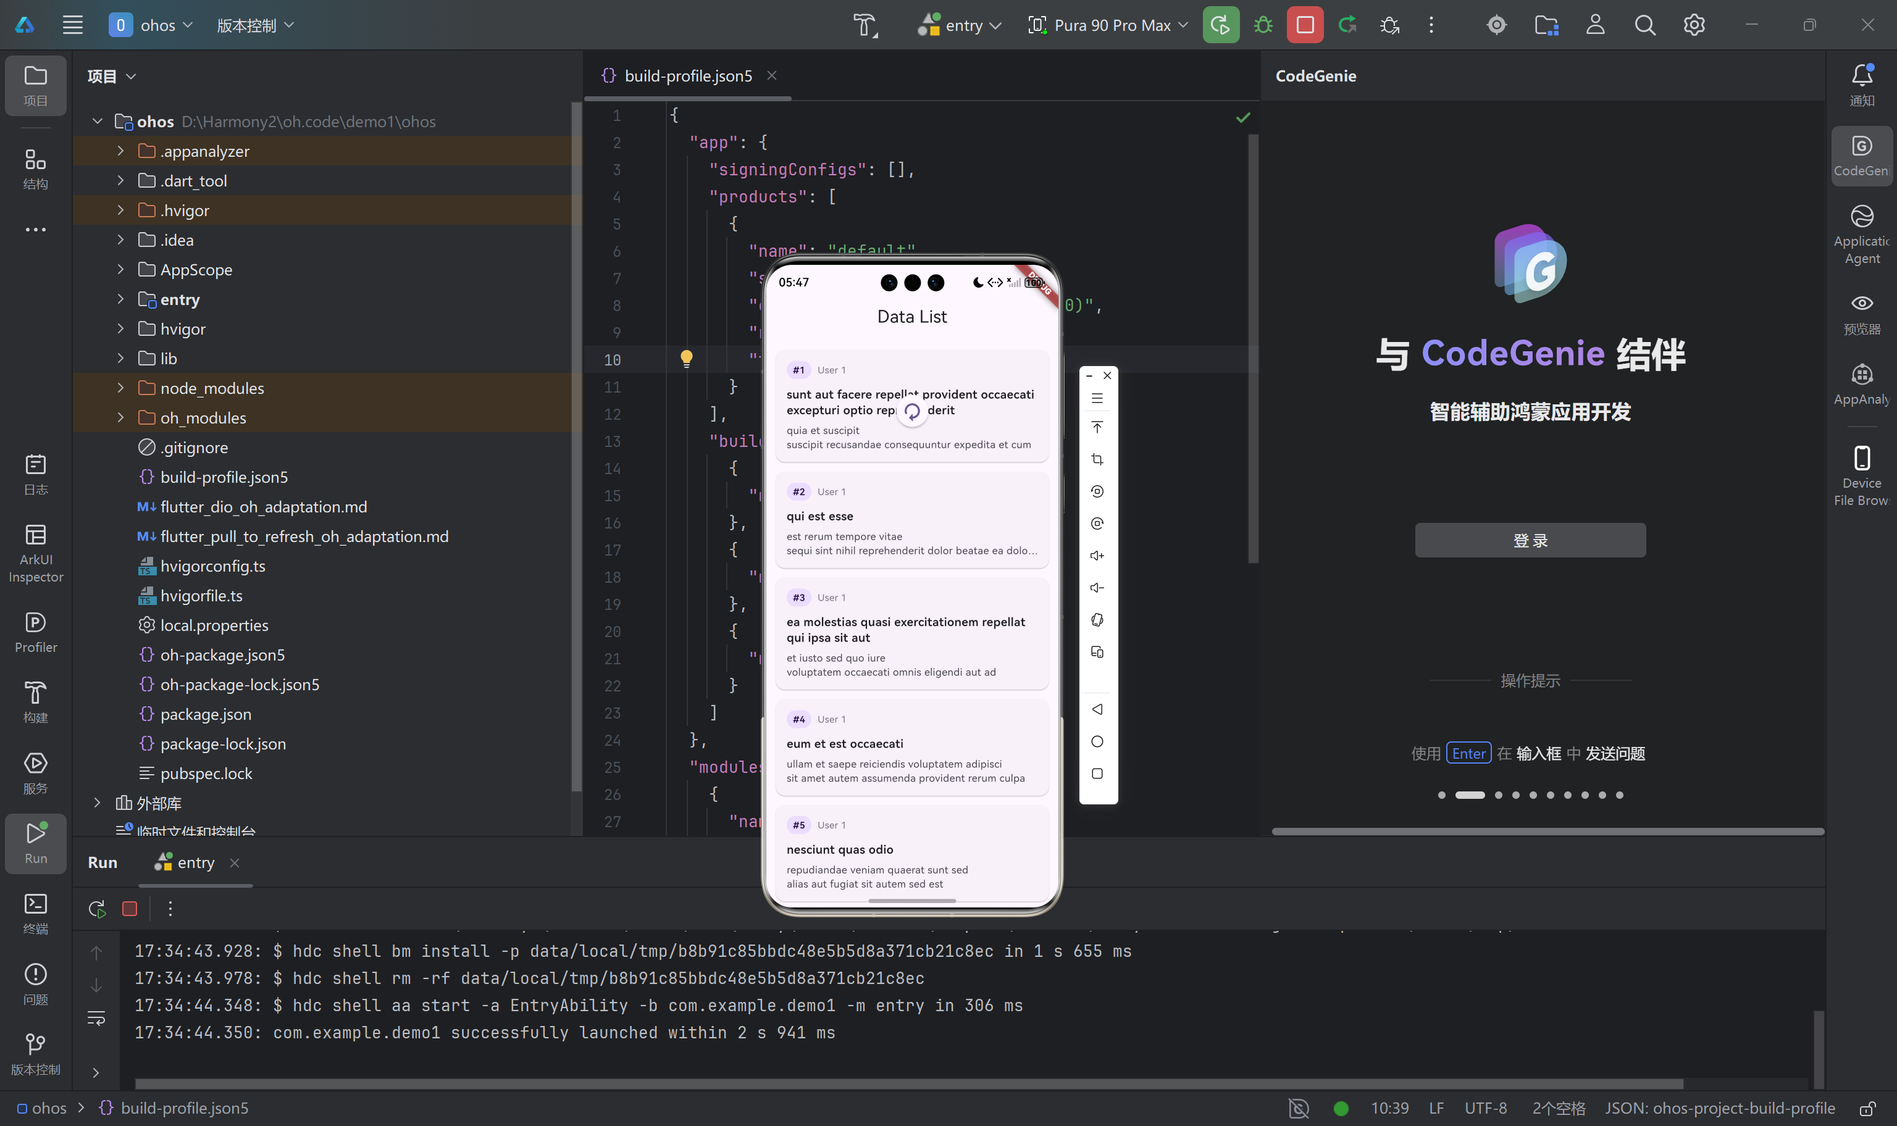Screen dimensions: 1897x1126
Task: Toggle soft-wrap in Run console
Action: tap(96, 1017)
